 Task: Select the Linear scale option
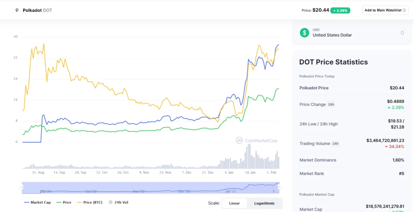[x=234, y=203]
